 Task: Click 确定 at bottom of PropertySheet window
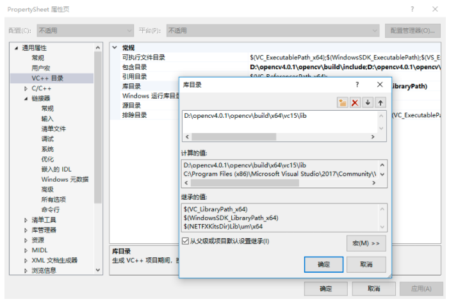(x=325, y=289)
